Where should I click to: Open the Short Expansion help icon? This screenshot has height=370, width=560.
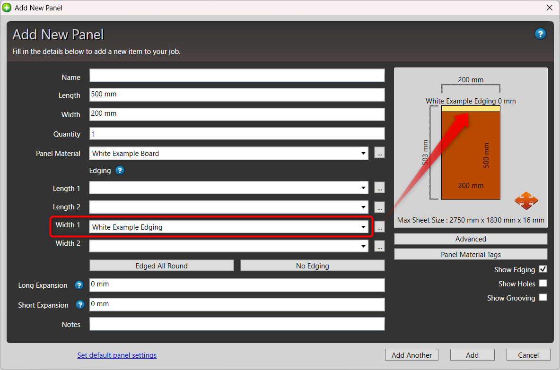(x=80, y=305)
